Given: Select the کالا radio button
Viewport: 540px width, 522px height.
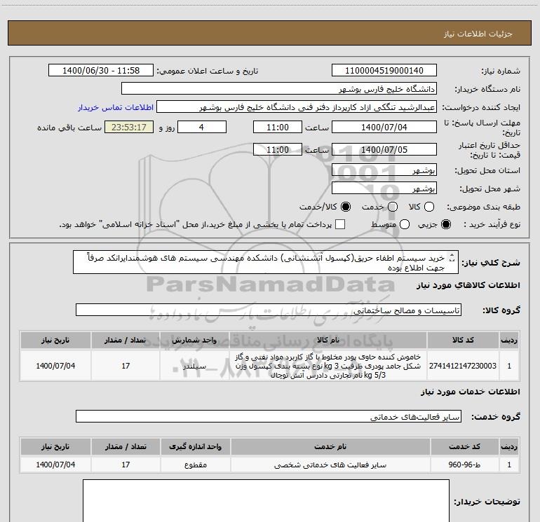Looking at the screenshot, I should click(429, 207).
